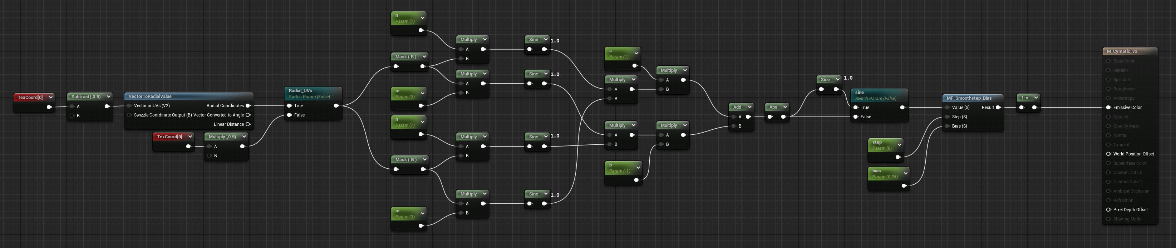
Task: Click the Bias (S) input pin
Action: pos(947,126)
